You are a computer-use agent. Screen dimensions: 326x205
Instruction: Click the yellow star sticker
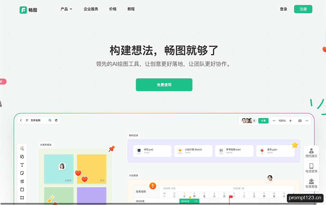[295, 145]
